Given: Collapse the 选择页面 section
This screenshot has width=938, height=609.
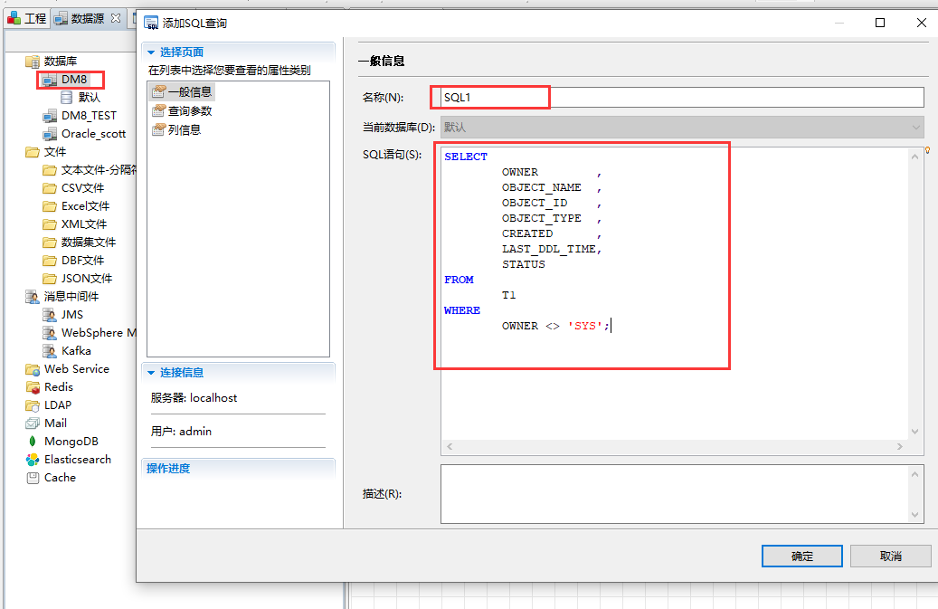Looking at the screenshot, I should [151, 52].
